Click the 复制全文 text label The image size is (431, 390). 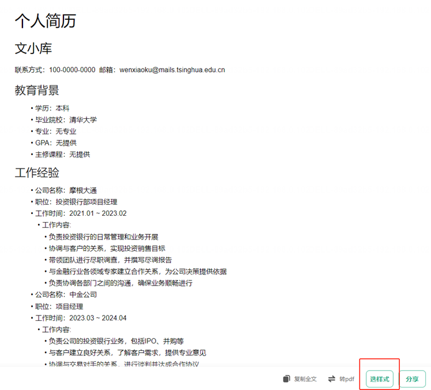[x=305, y=379]
